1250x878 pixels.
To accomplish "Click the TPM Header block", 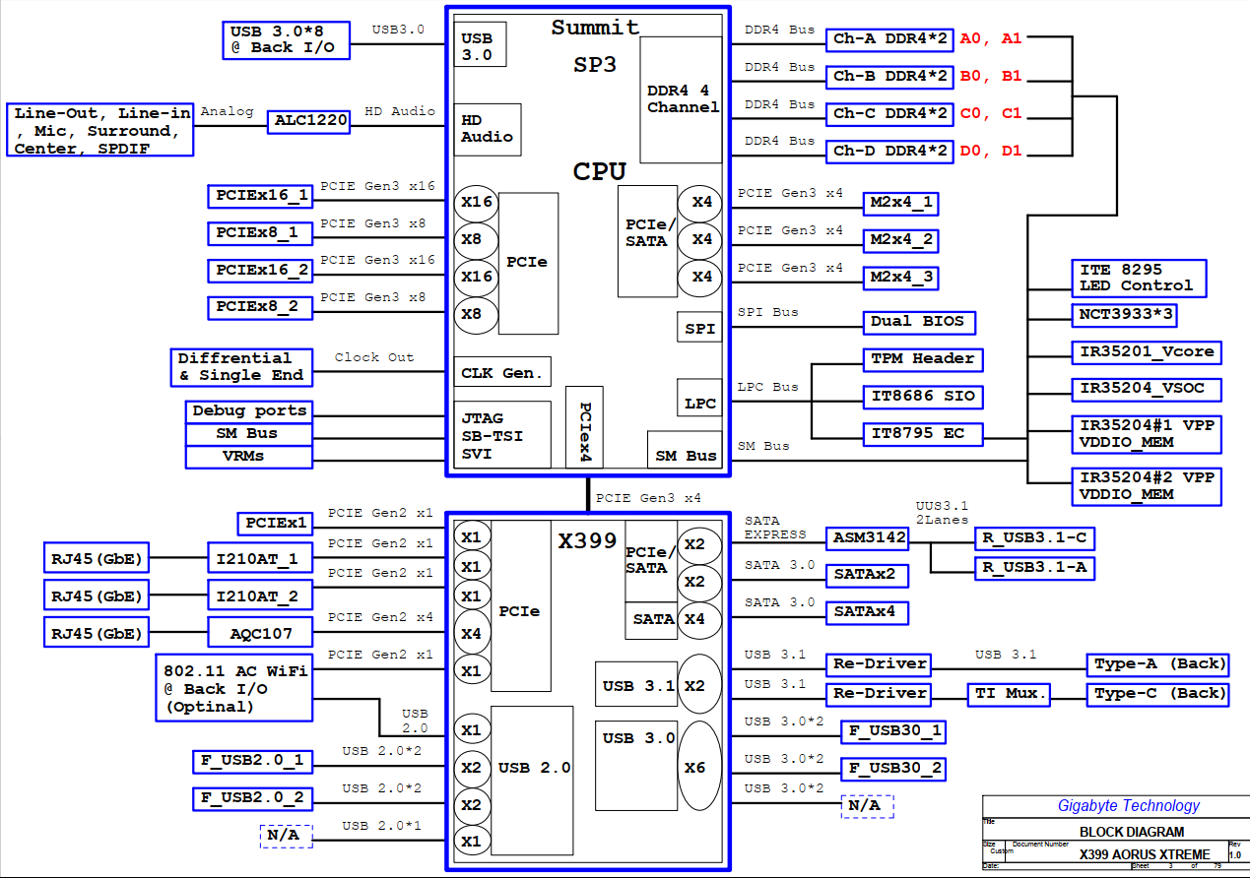I will tap(923, 359).
